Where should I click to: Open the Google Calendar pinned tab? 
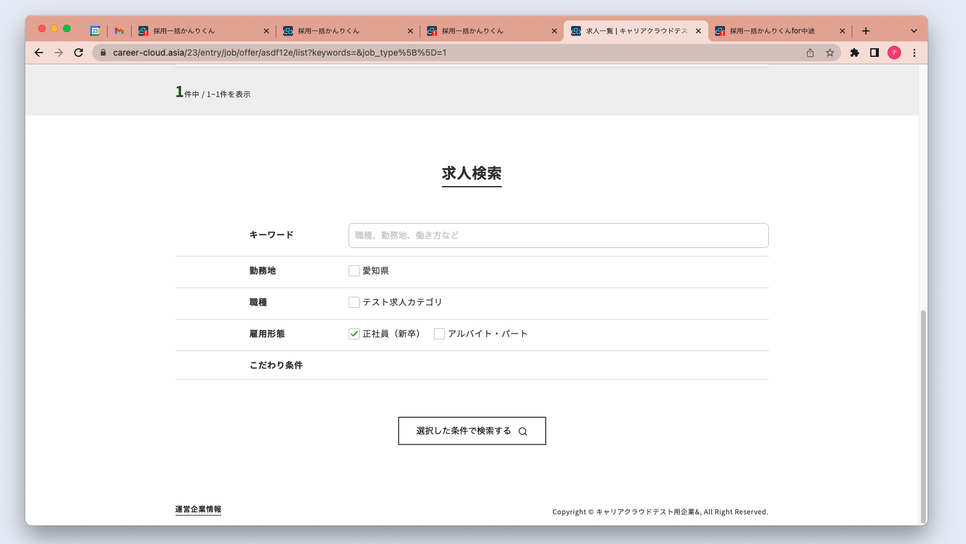coord(94,30)
